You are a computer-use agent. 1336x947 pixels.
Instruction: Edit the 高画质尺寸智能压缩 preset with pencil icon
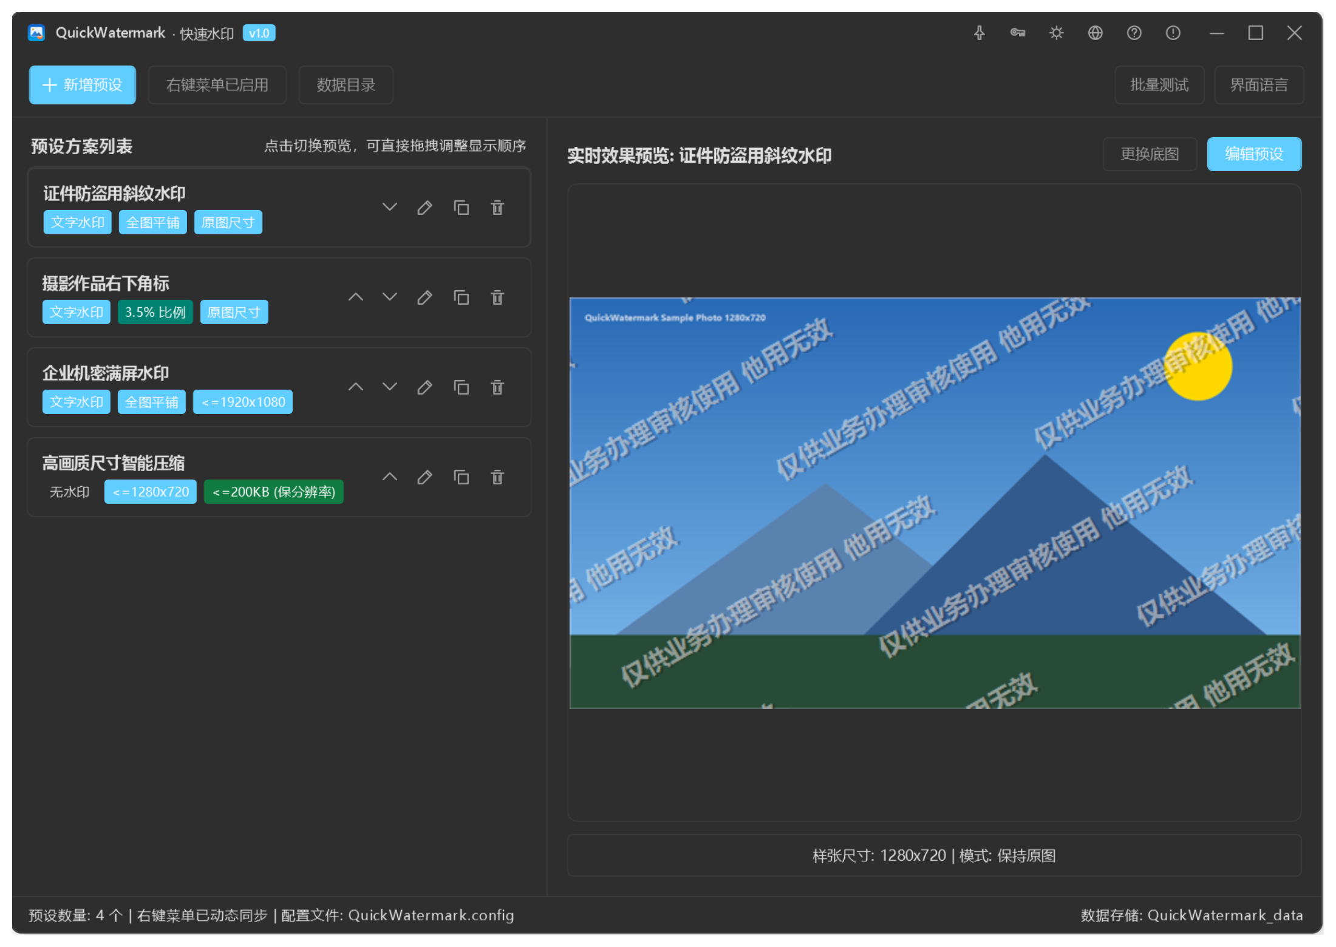(x=425, y=477)
